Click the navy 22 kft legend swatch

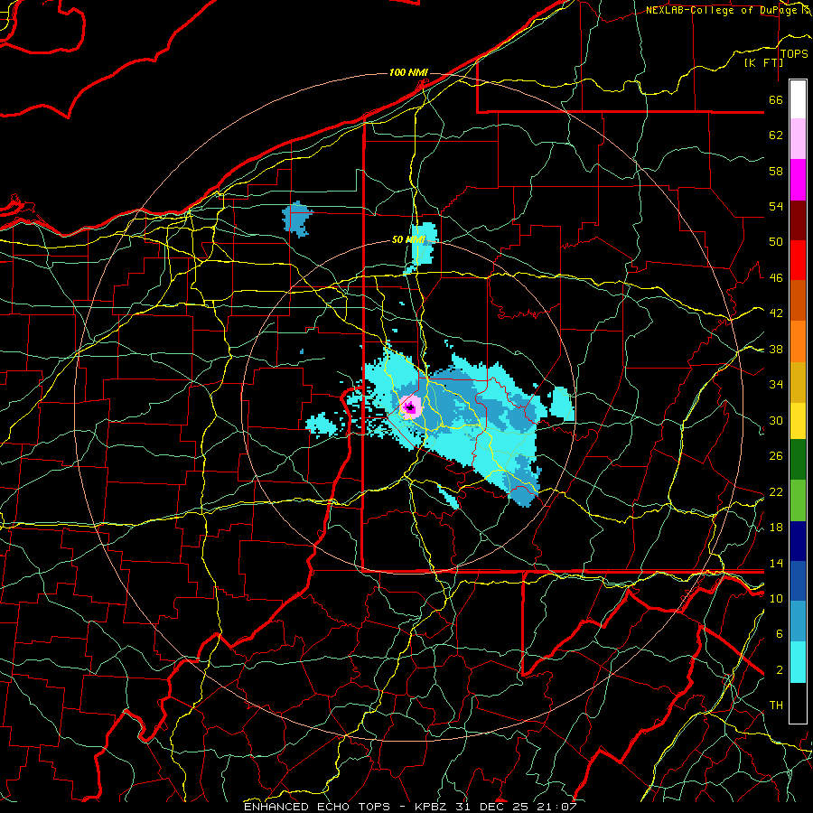click(x=798, y=541)
